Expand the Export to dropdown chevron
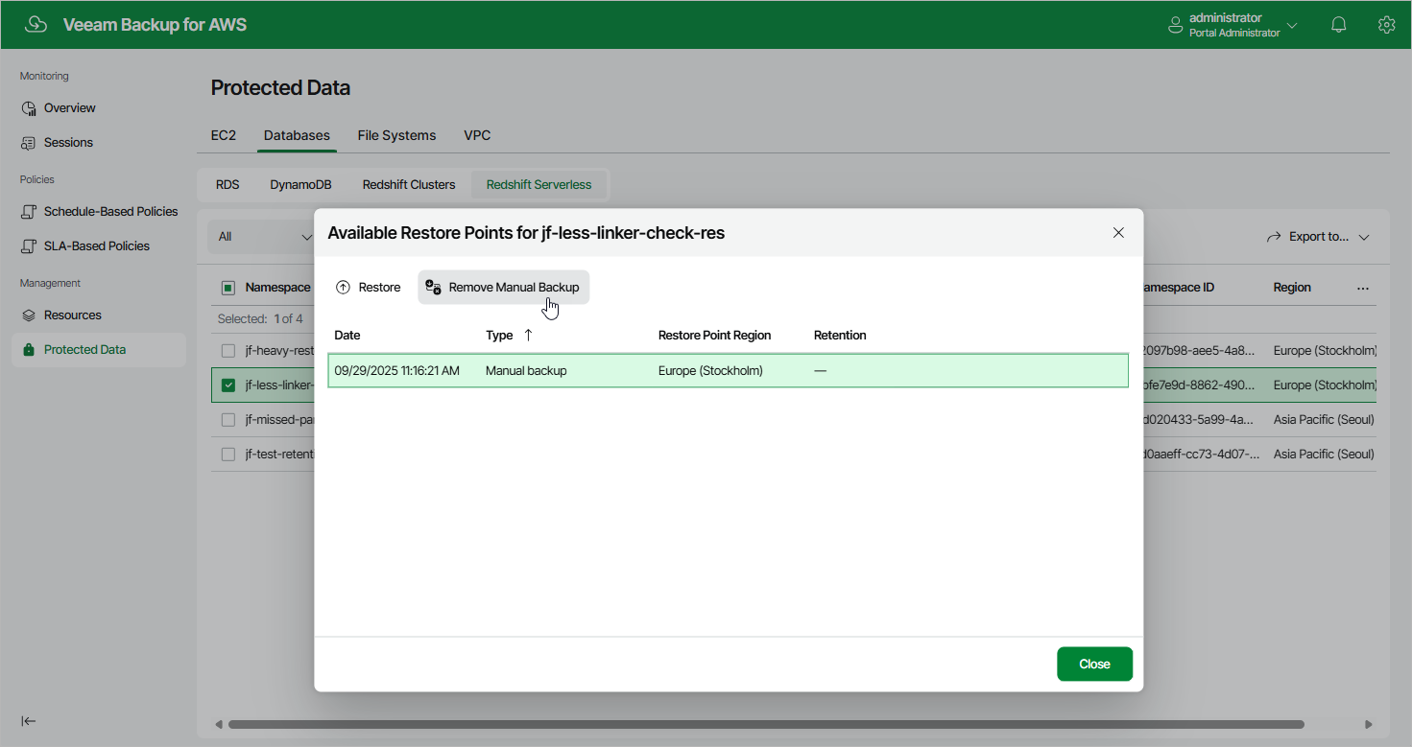 pos(1364,238)
